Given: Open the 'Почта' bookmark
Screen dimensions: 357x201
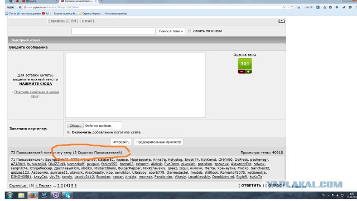Looking at the screenshot, I should (11, 13).
